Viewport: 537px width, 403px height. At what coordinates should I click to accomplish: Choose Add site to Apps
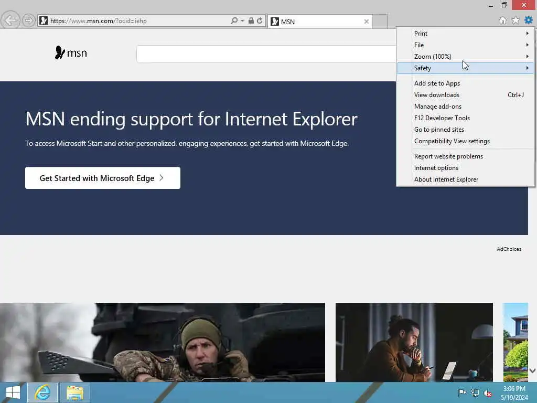tap(465, 83)
